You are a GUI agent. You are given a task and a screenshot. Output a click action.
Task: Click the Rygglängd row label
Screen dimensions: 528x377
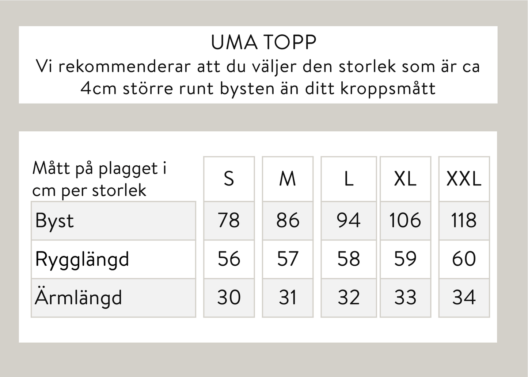point(82,259)
